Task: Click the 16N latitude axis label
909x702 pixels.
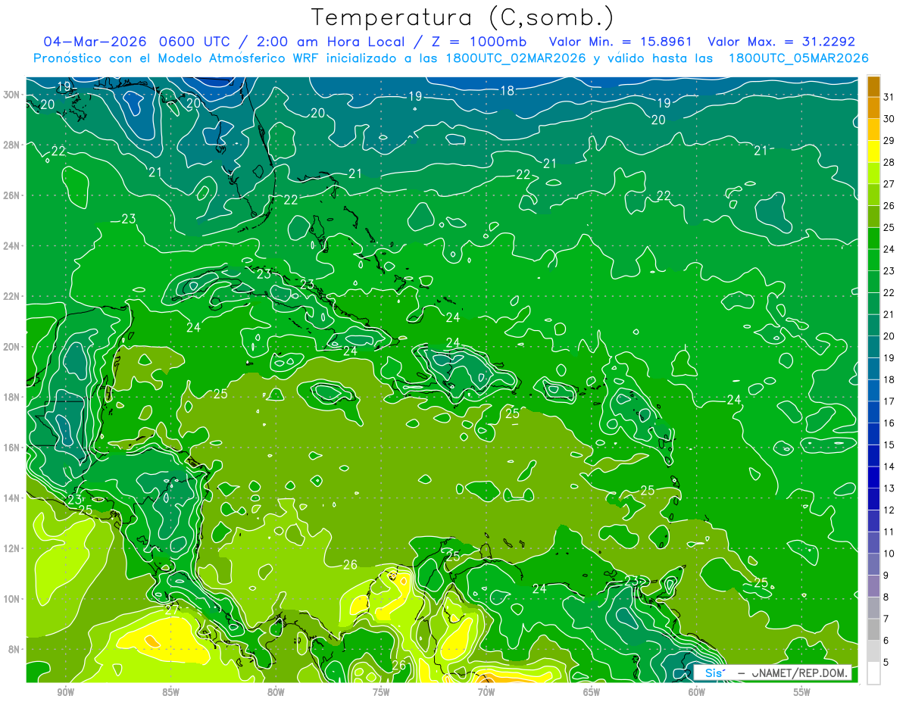Action: [x=11, y=448]
